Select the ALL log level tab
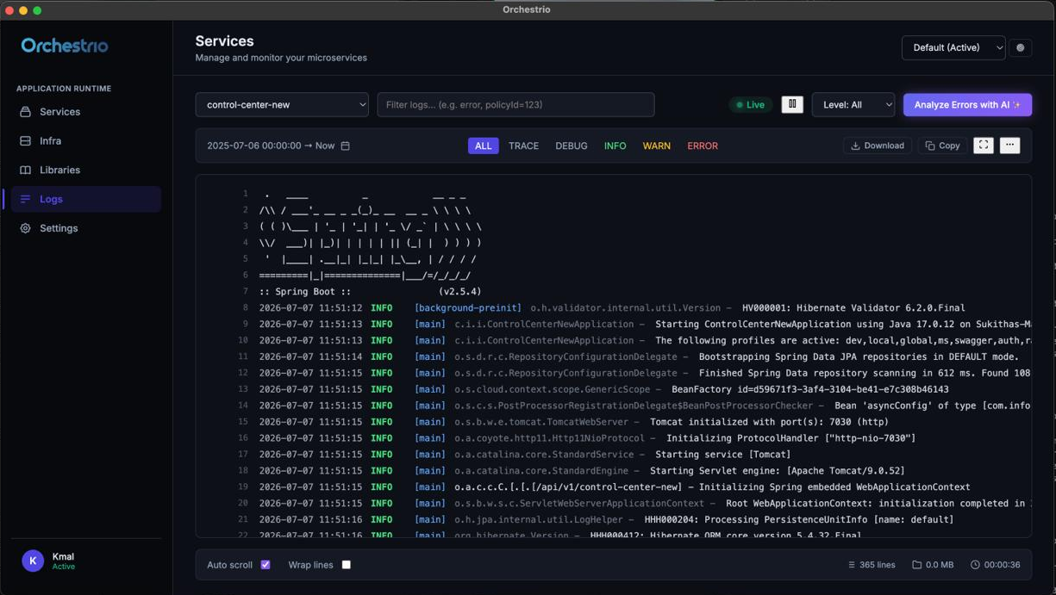Image resolution: width=1056 pixels, height=595 pixels. pos(484,146)
